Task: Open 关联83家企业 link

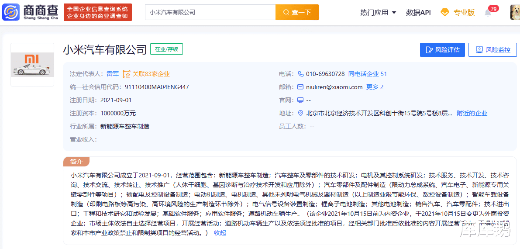Action: tap(151, 74)
